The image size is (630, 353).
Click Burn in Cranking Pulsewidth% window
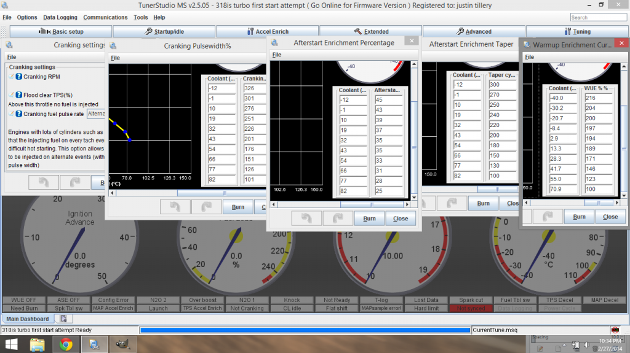click(238, 207)
